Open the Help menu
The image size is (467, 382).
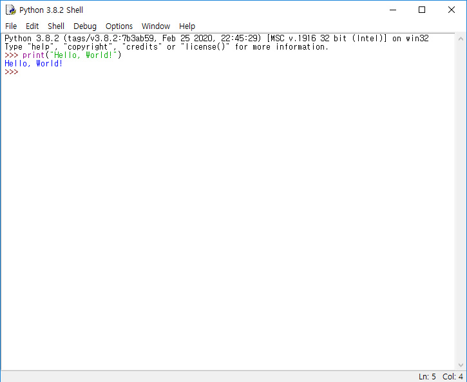coord(187,26)
